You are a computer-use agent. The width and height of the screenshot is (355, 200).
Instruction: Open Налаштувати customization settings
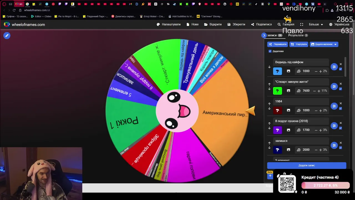(168, 24)
